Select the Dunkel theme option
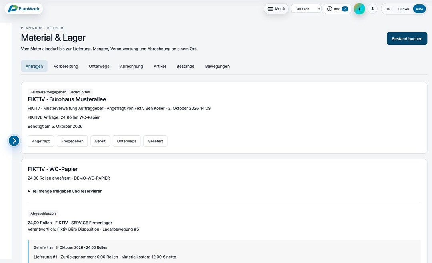 pos(404,9)
